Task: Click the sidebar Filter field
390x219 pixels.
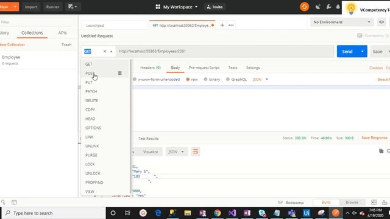Action: click(x=37, y=22)
